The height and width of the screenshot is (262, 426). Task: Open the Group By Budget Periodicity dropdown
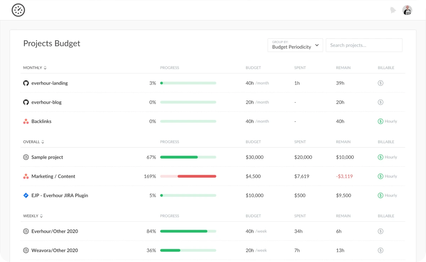pyautogui.click(x=295, y=45)
